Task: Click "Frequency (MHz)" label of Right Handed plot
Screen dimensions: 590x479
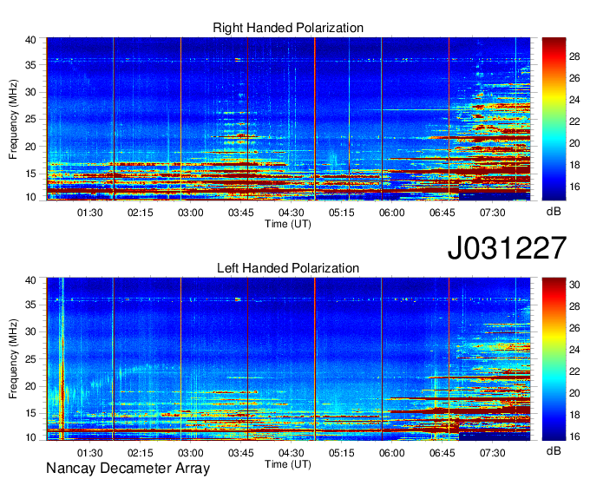Action: pos(13,119)
